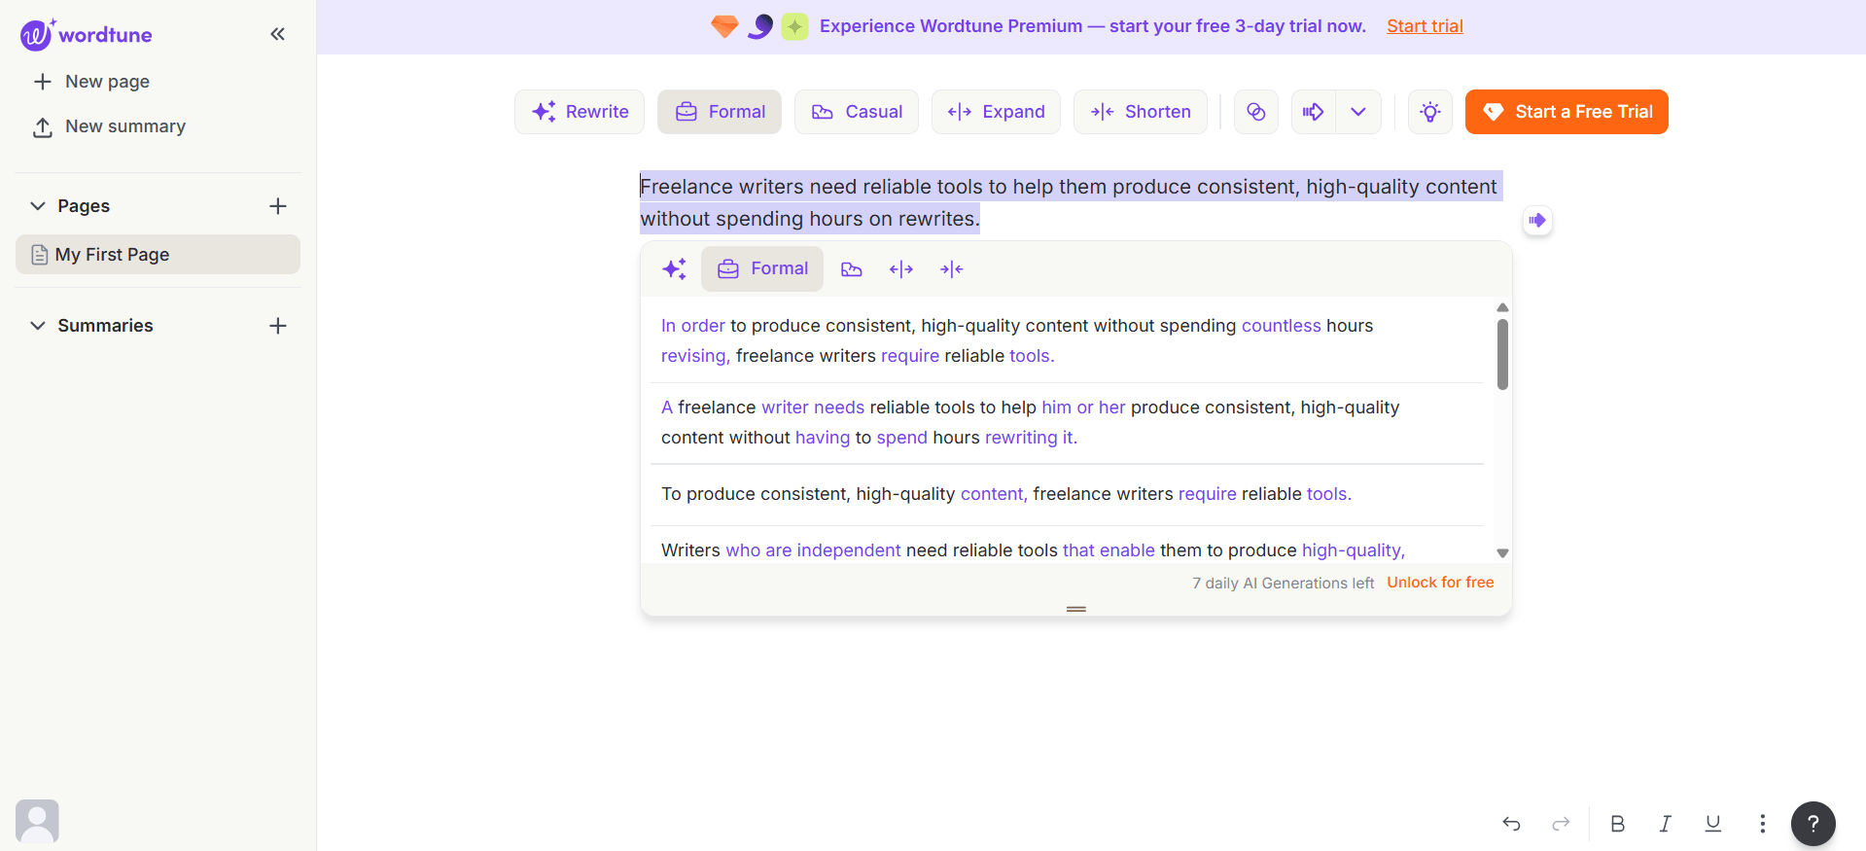Toggle bold formatting
This screenshot has height=851, width=1866.
(x=1617, y=824)
